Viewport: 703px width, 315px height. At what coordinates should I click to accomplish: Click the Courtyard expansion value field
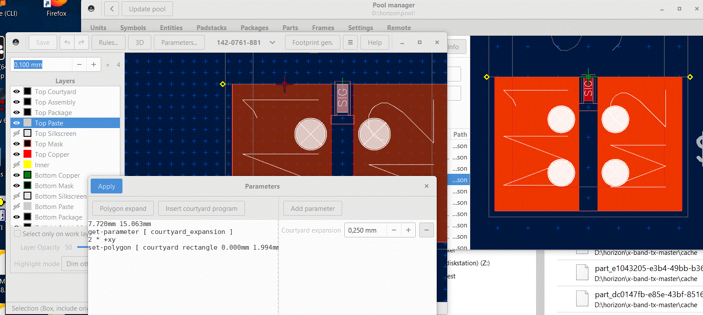point(365,230)
